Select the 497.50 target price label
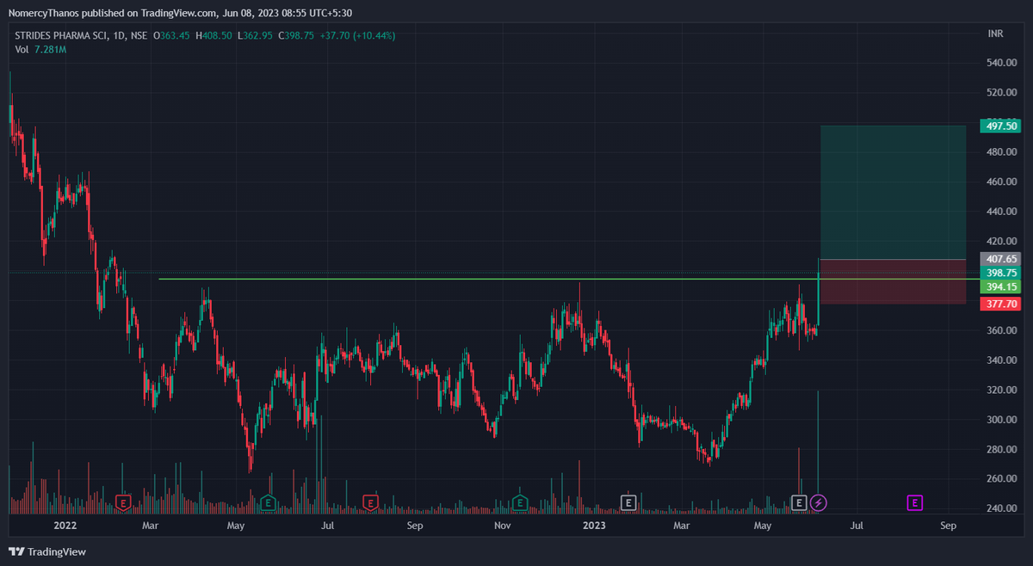Viewport: 1033px width, 566px height. pos(1000,126)
